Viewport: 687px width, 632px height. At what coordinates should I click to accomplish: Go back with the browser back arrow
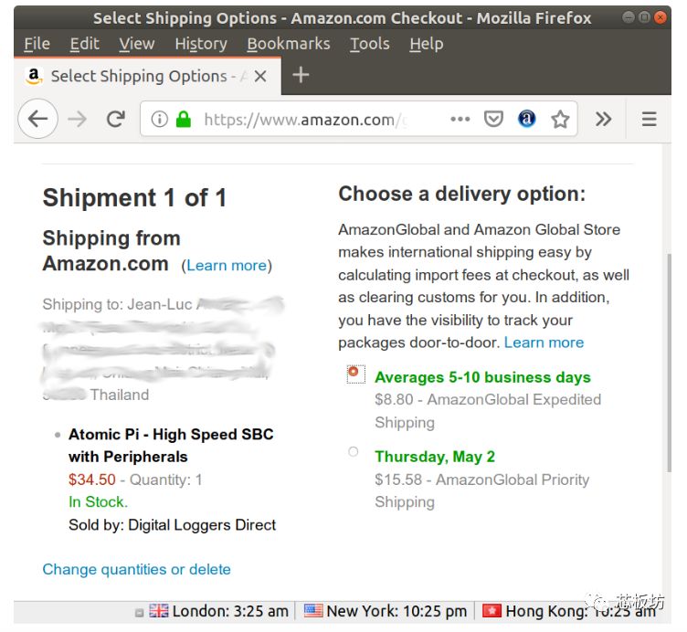[38, 119]
